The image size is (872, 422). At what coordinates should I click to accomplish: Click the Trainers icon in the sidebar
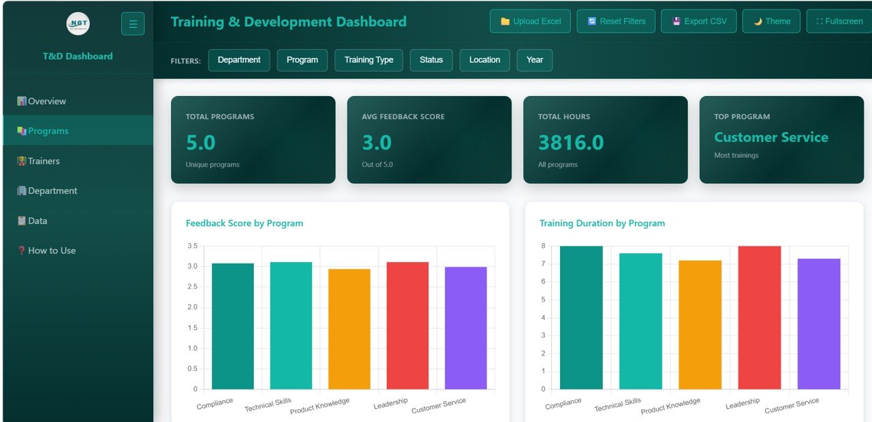(x=21, y=161)
